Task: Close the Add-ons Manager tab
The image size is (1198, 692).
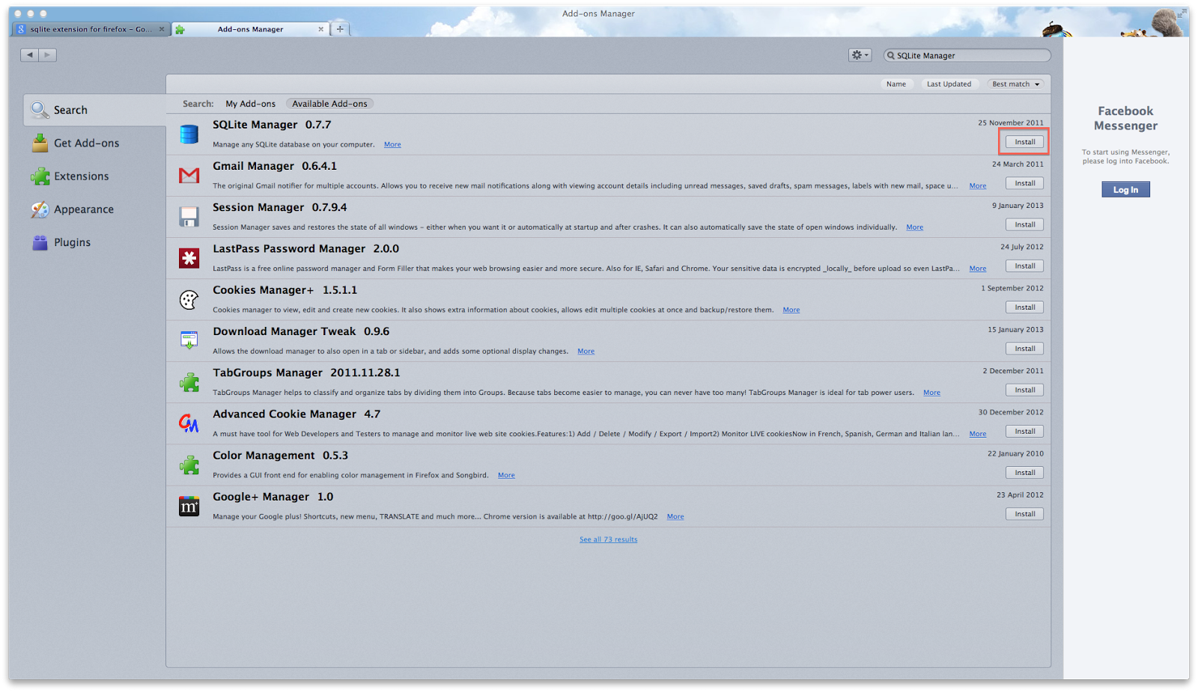Action: pos(320,29)
